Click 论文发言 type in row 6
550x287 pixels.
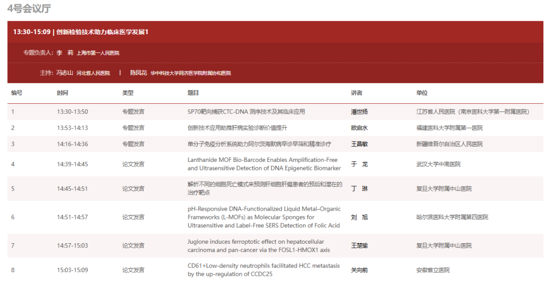(133, 217)
